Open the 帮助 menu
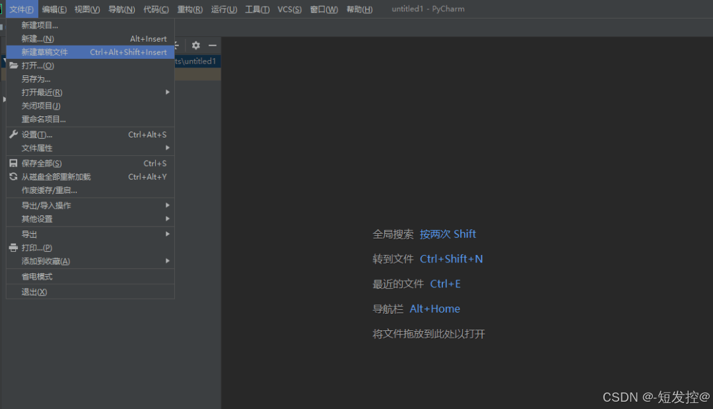This screenshot has height=409, width=713. [x=359, y=9]
